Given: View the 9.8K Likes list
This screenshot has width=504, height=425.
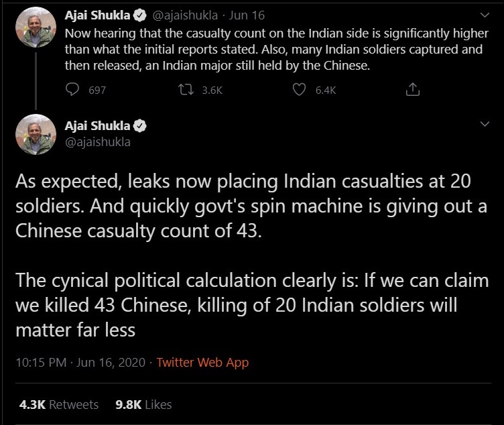Looking at the screenshot, I should [x=143, y=404].
